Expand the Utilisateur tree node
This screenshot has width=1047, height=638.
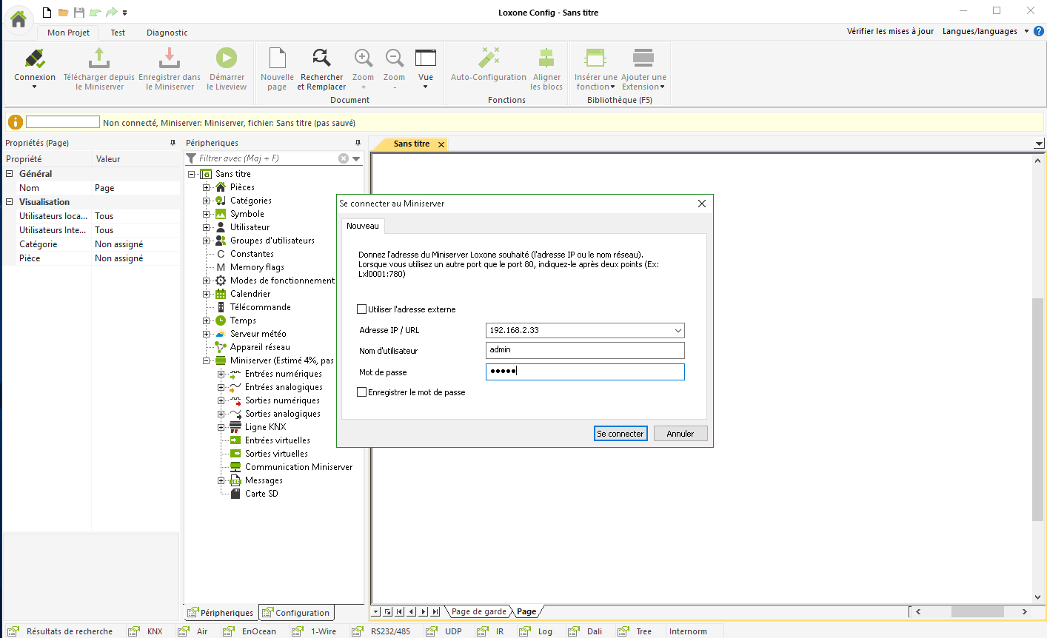pos(207,227)
